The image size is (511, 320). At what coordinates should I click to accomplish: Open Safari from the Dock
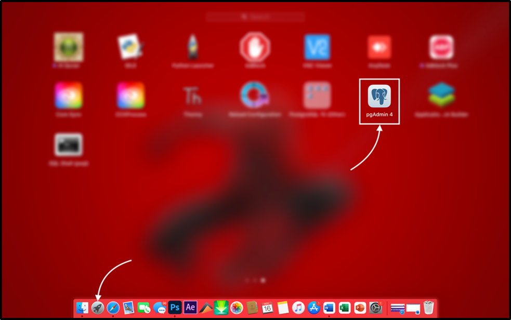tap(114, 306)
